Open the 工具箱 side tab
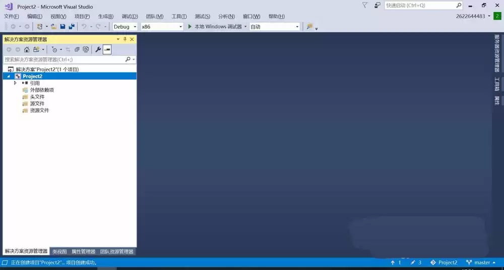Viewport: 504px width, 270px height. click(x=497, y=84)
